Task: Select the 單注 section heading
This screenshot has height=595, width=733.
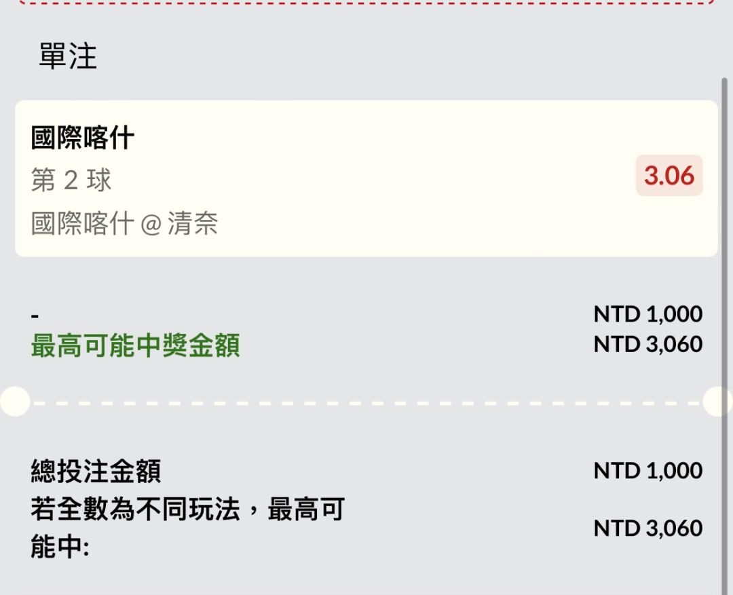Action: [x=68, y=56]
